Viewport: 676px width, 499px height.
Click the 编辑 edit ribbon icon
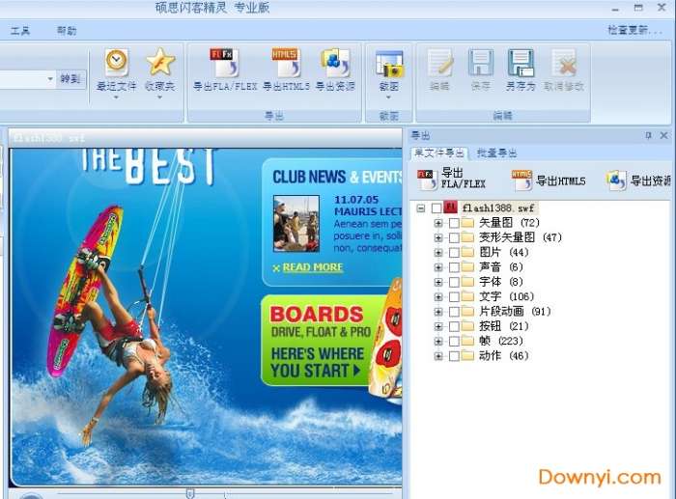point(439,64)
